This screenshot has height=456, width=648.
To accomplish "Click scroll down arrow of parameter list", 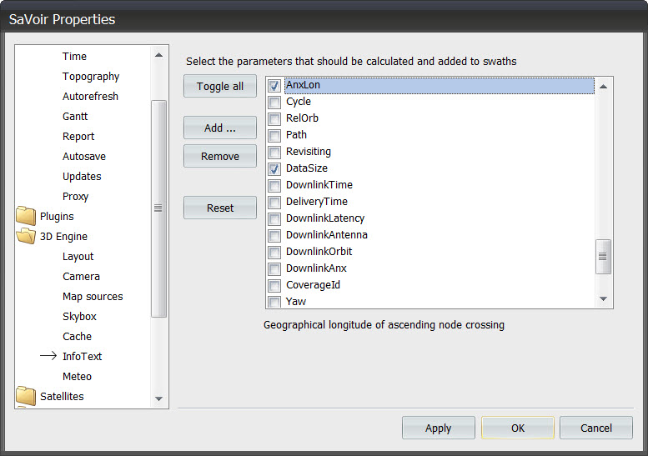I will pos(604,299).
